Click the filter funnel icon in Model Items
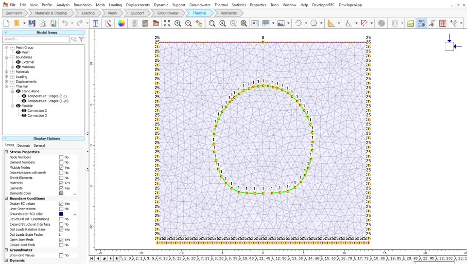Image resolution: width=471 pixels, height=264 pixels. [81, 39]
